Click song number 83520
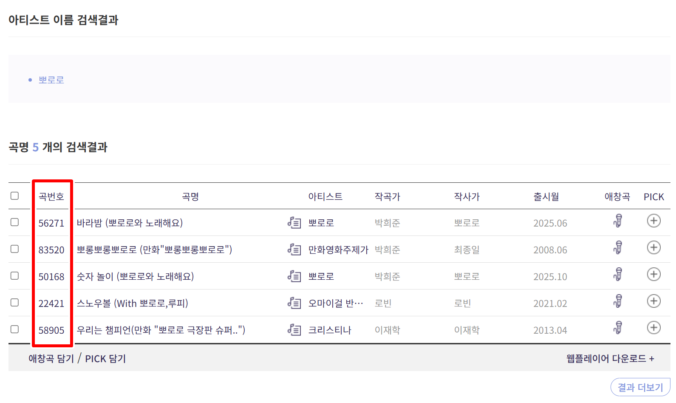Viewport: 676px width, 403px height. click(51, 250)
